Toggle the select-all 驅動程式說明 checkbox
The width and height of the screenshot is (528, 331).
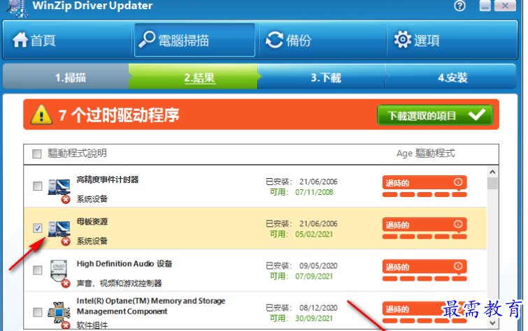click(x=36, y=154)
